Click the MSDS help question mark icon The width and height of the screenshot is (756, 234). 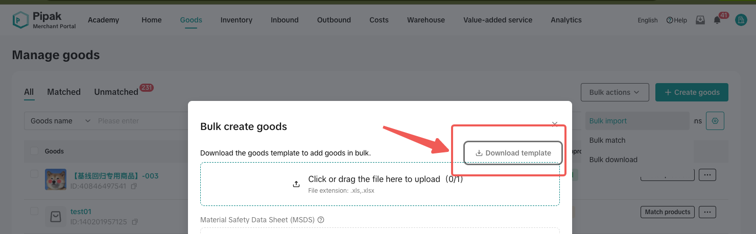321,220
